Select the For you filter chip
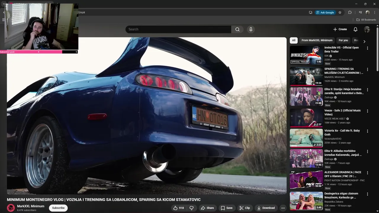Screen dimensions: 379x213 [x=343, y=40]
